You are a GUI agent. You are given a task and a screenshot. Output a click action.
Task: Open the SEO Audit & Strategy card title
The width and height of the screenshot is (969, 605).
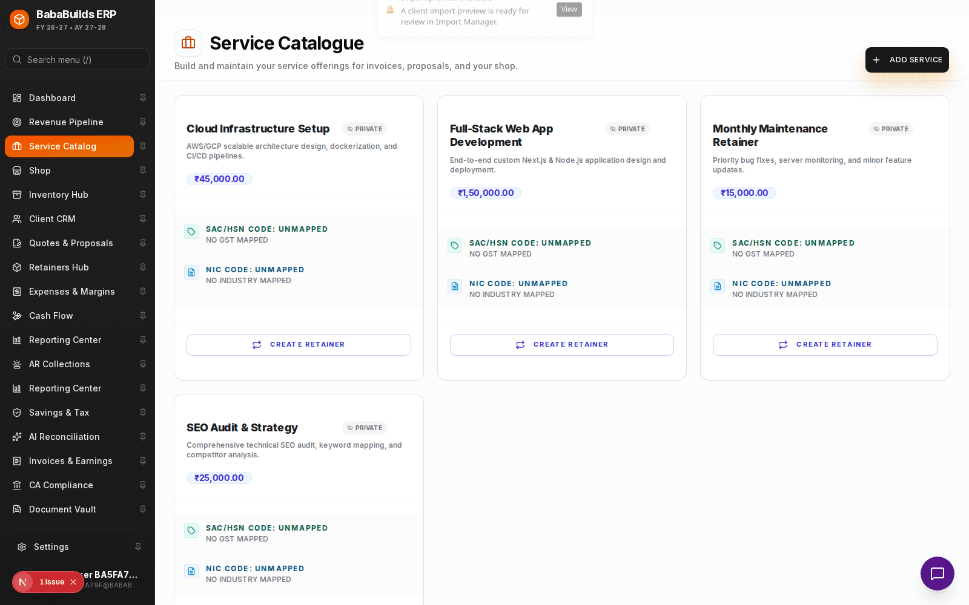242,428
